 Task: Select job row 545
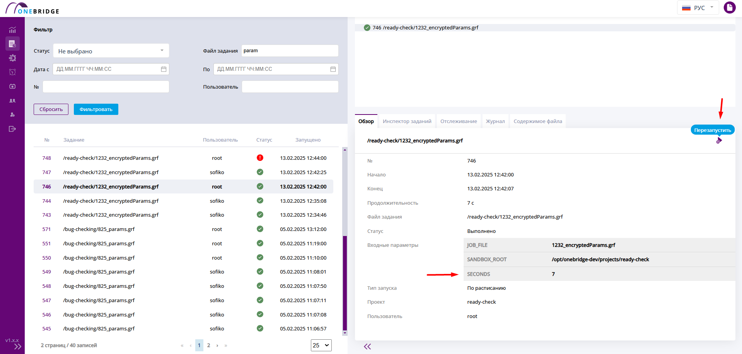[183, 328]
